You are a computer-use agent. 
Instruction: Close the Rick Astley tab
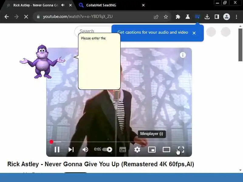70,5
